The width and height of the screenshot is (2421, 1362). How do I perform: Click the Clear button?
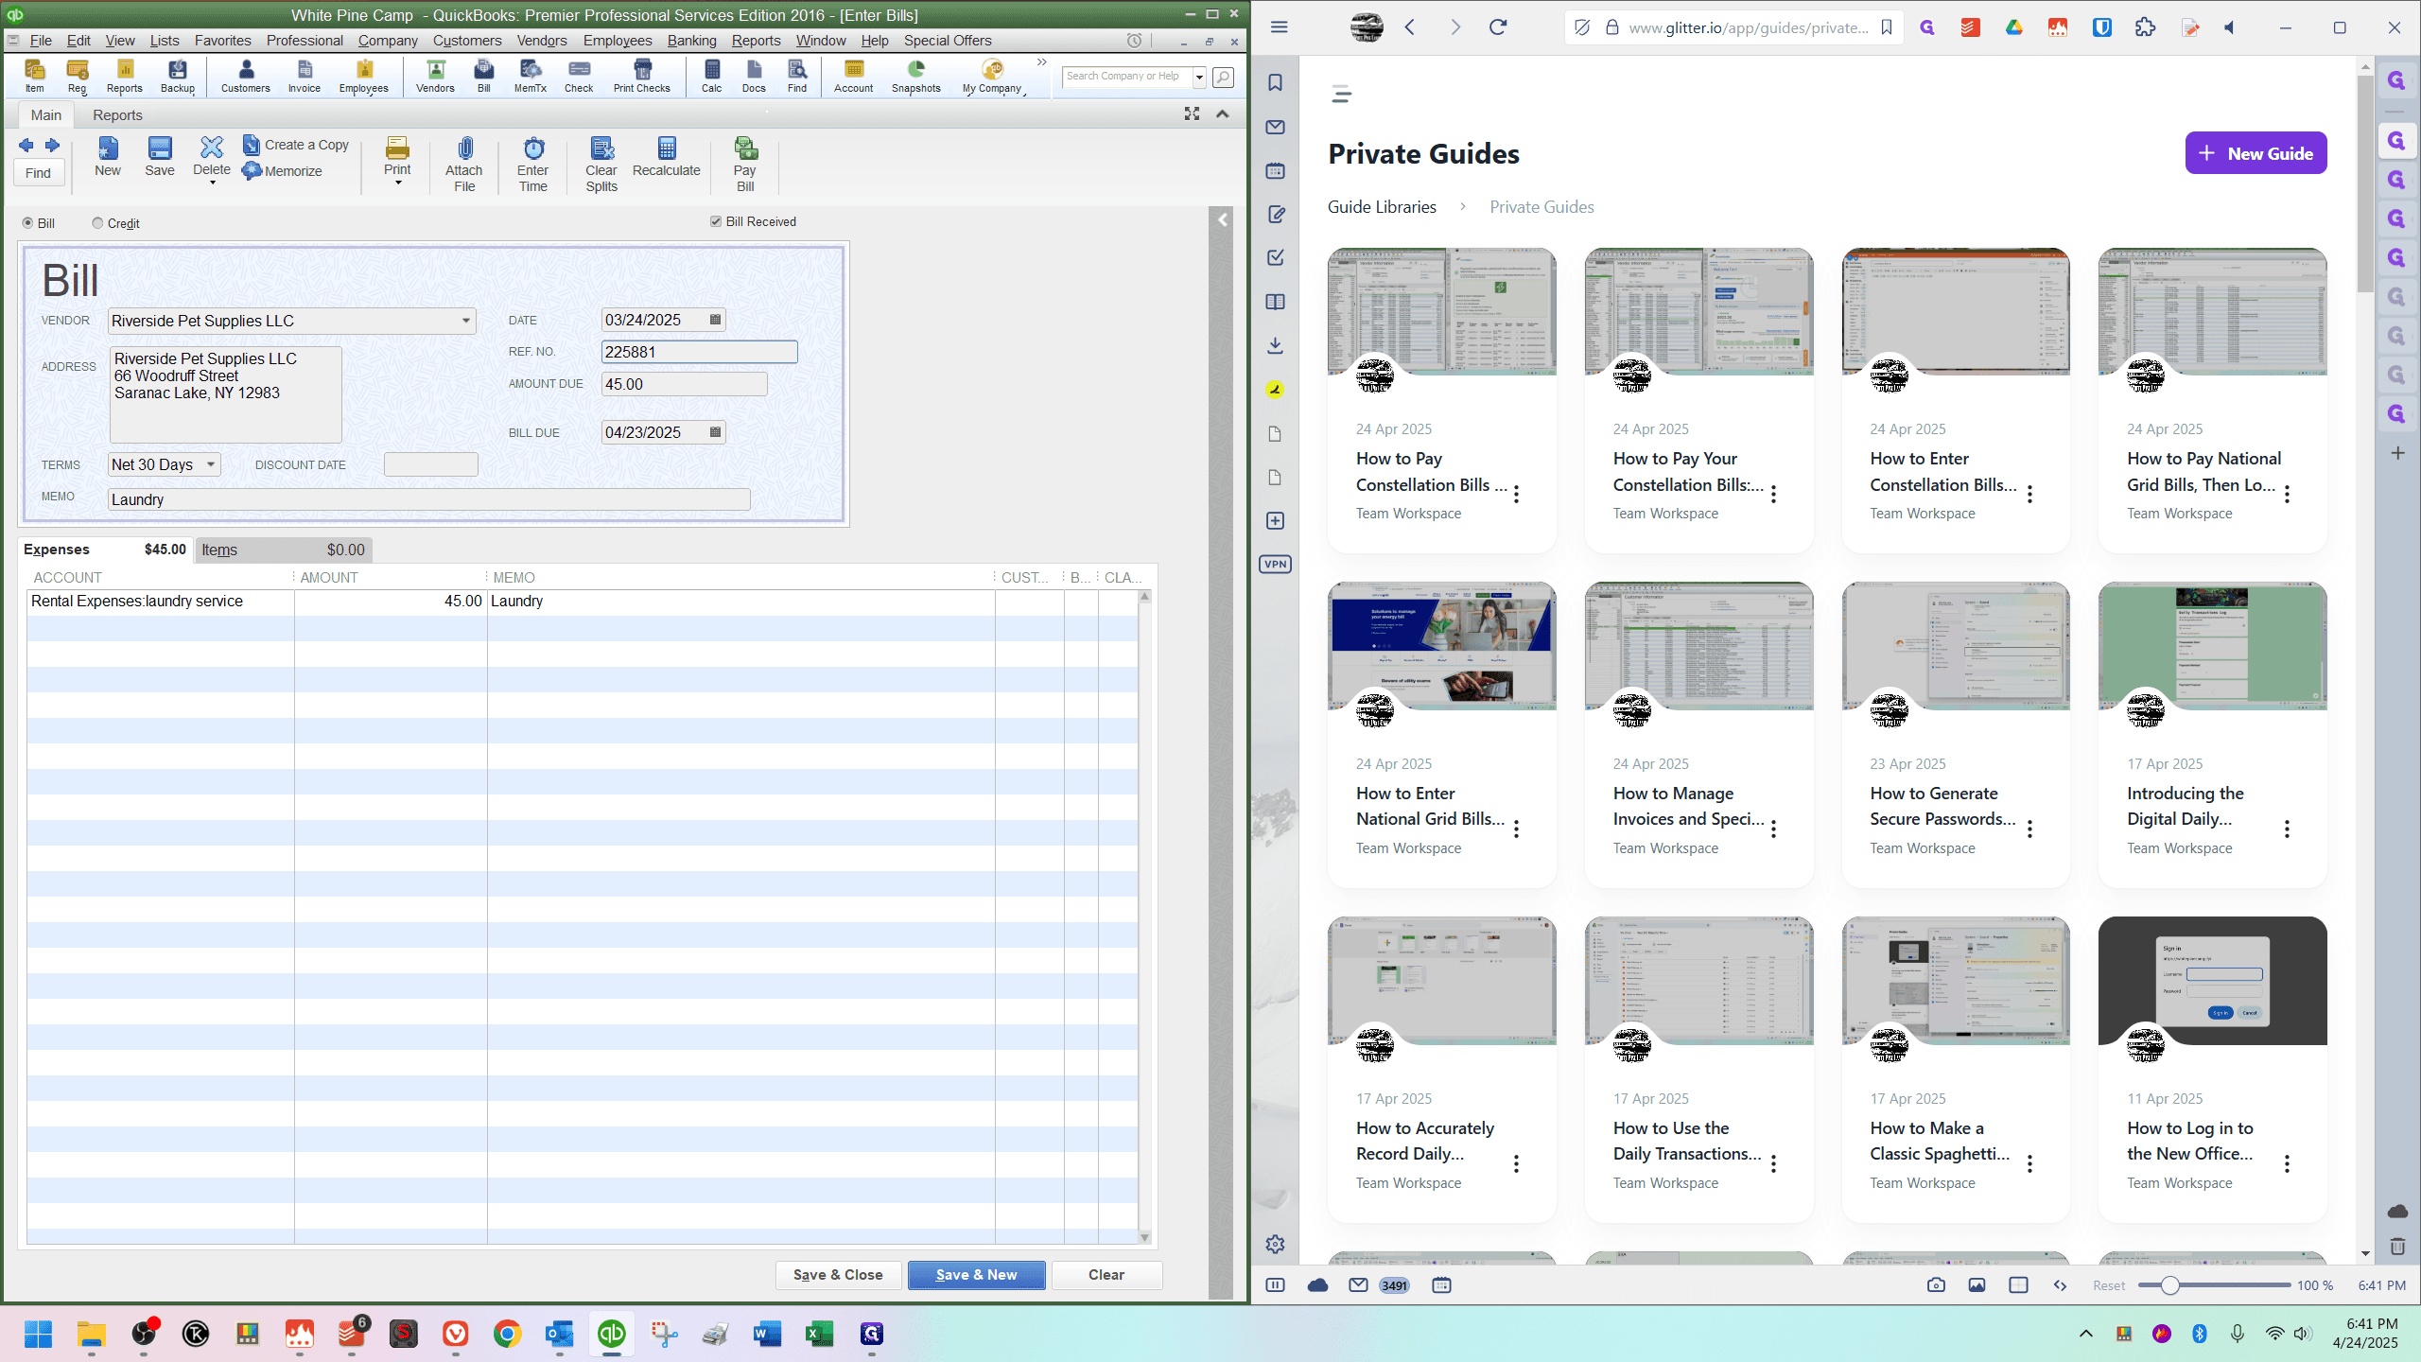click(1106, 1275)
